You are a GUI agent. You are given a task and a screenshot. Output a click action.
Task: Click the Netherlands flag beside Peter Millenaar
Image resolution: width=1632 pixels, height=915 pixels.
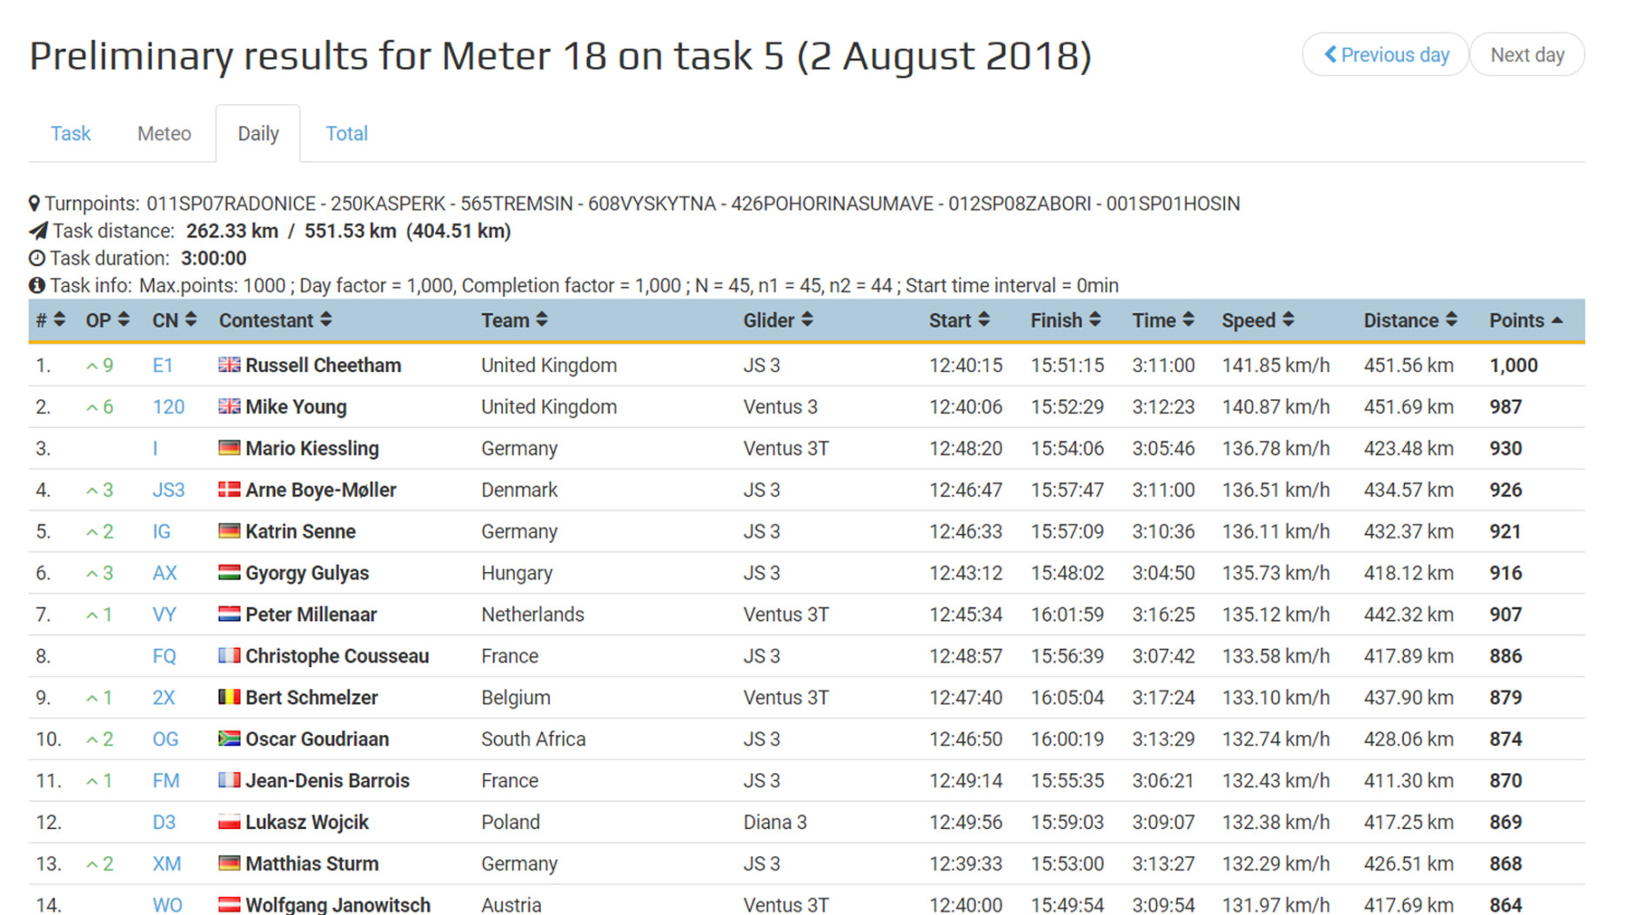point(229,614)
